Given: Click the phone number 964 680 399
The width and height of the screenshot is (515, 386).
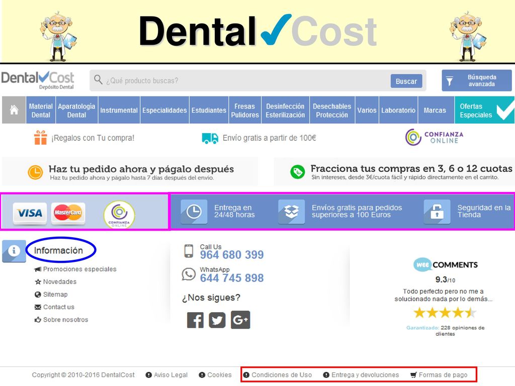Looking at the screenshot, I should 232,255.
